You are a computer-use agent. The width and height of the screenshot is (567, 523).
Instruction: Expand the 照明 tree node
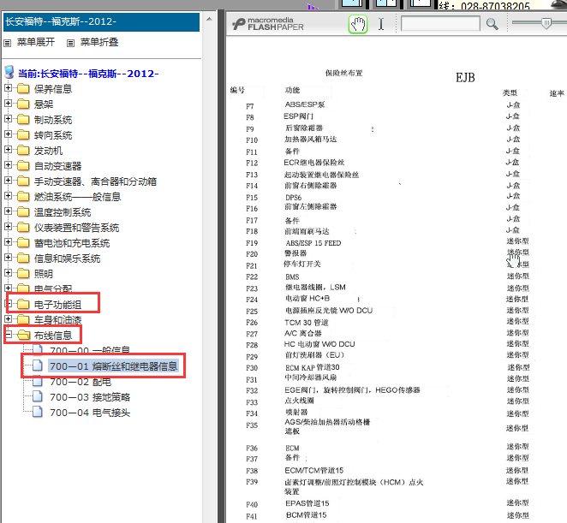tap(8, 272)
